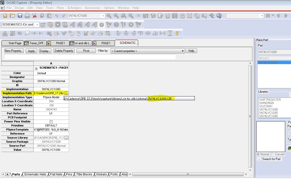Viewport: 291px width, 179px height.
Task: Click the Help button in property editor
Action: [x=191, y=51]
